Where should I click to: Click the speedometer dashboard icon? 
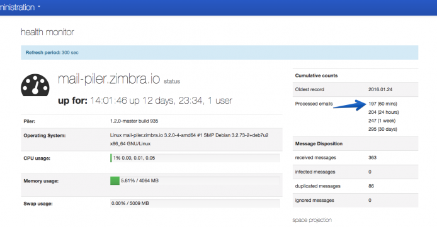(35, 85)
